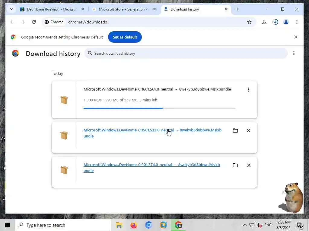Open a new tab with plus button

point(237,9)
